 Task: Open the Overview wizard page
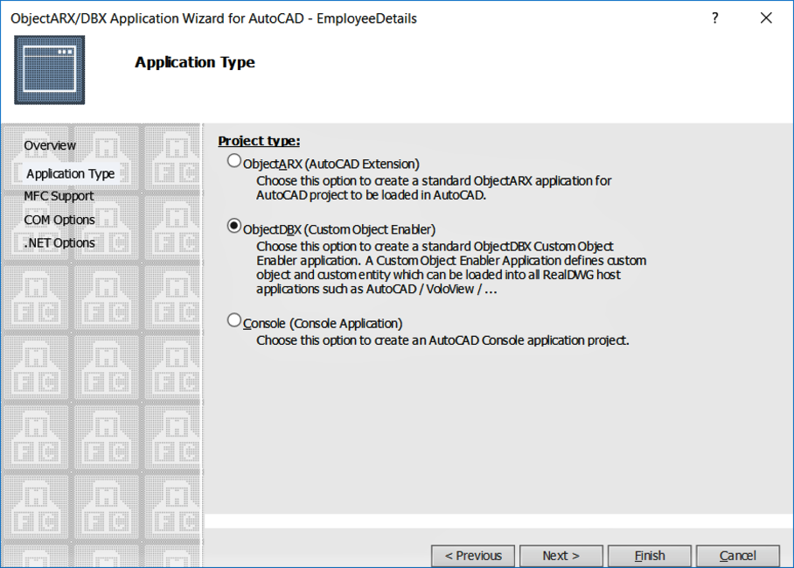click(x=50, y=145)
